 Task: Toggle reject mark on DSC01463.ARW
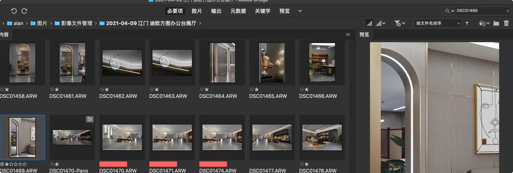(x=152, y=89)
